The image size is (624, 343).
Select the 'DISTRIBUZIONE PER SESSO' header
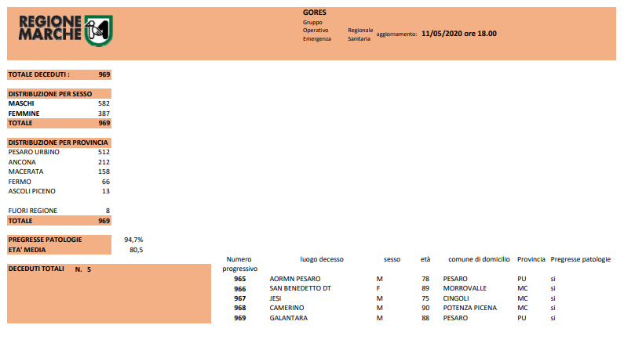click(x=50, y=94)
